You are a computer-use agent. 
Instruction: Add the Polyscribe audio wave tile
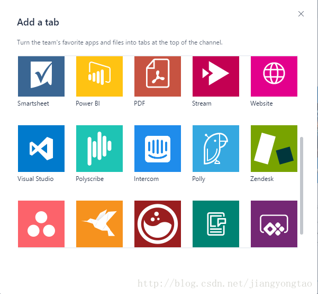[99, 149]
